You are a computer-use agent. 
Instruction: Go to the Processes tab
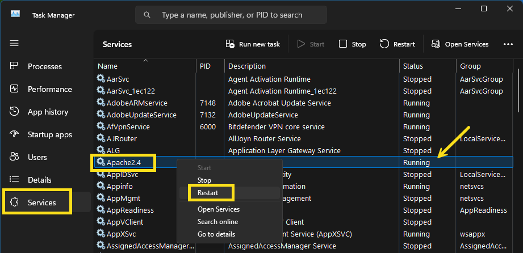(x=45, y=66)
